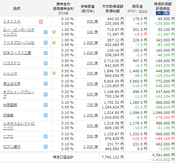Image resolution: width=176 pixels, height=163 pixels.
Task: Click the blue icon beside ニプロ
Action: [x=46, y=136]
